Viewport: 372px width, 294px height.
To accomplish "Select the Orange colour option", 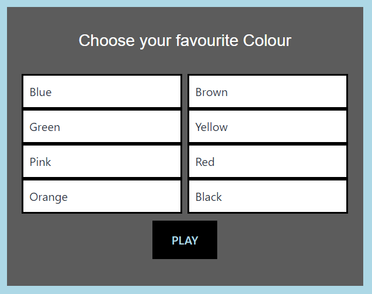I will click(x=102, y=197).
